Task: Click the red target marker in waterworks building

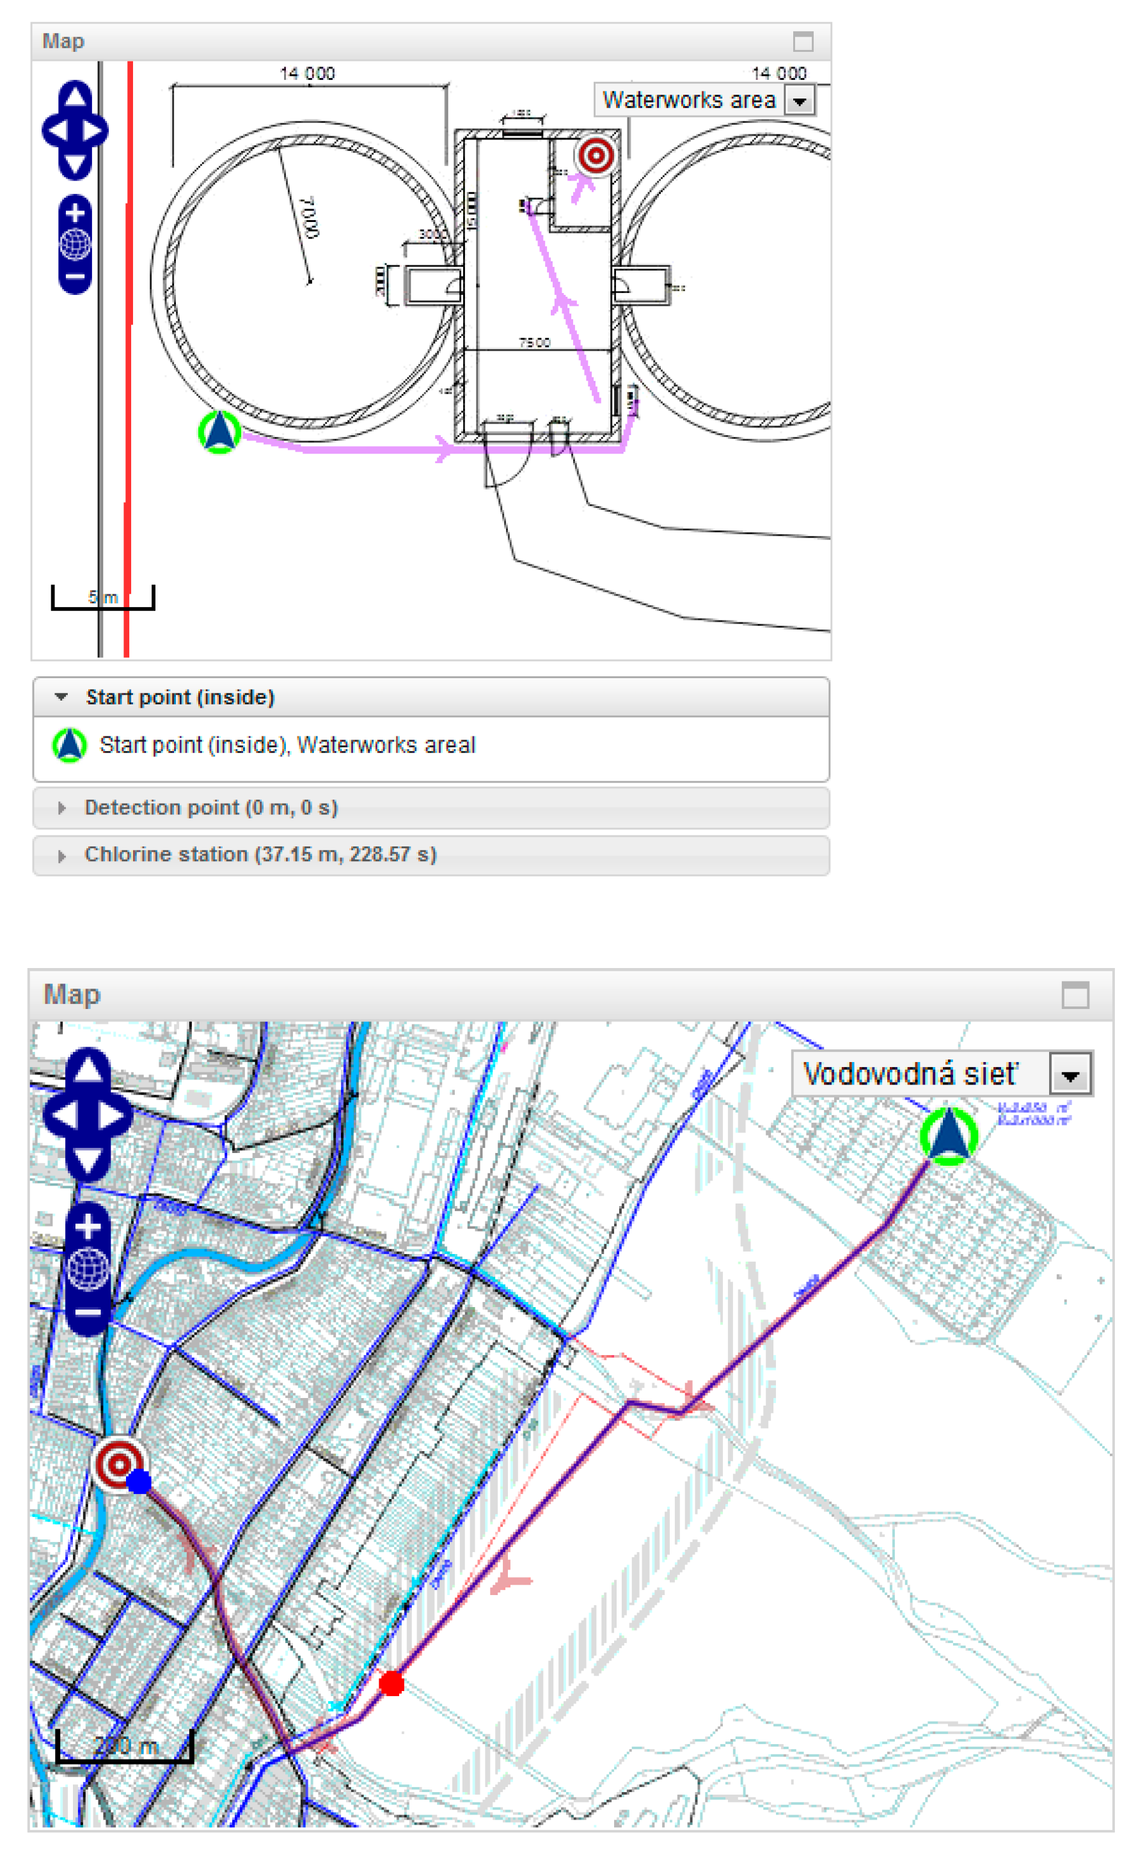Action: click(x=596, y=156)
